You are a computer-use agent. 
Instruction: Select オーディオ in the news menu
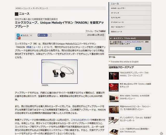(x=130, y=13)
